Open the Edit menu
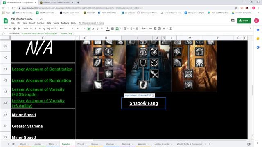 (18, 23)
